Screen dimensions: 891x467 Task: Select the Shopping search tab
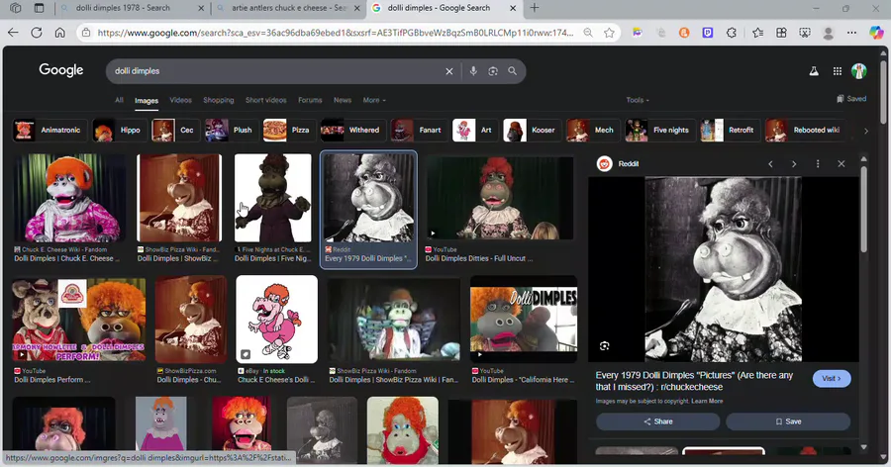click(219, 100)
